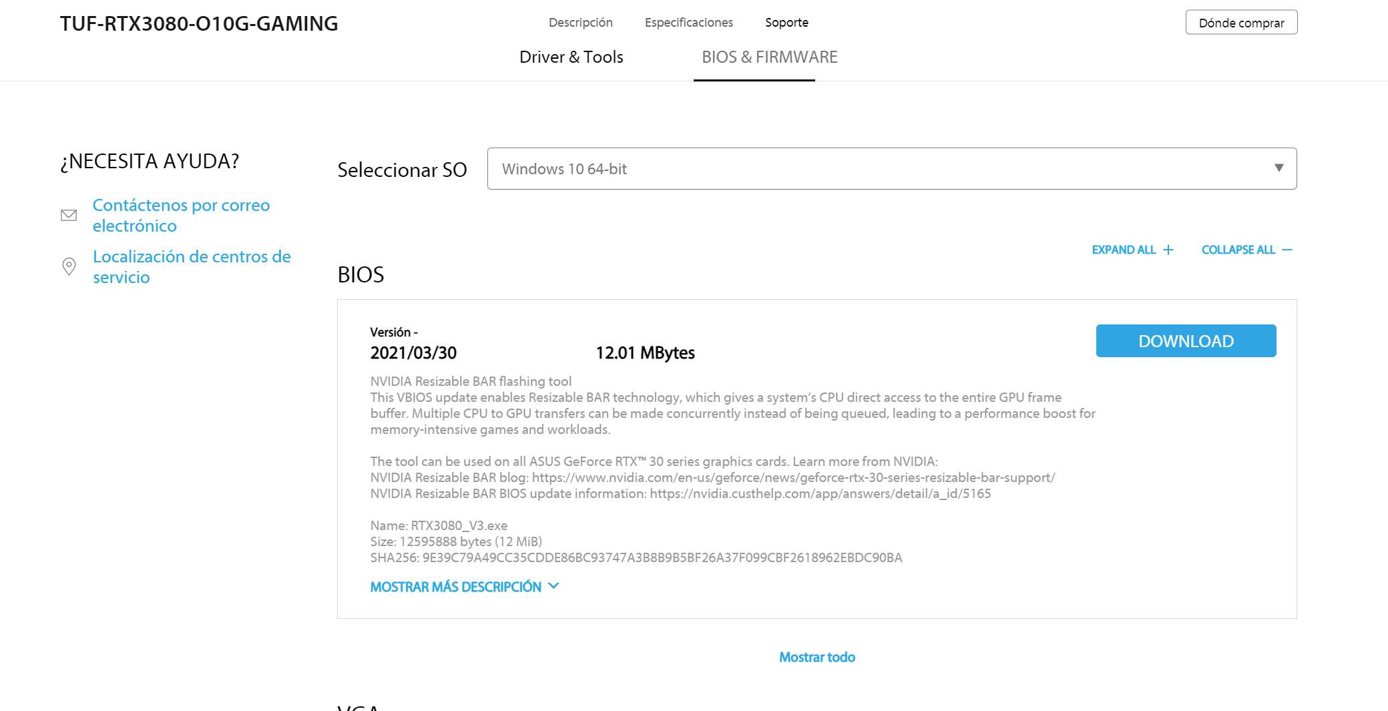
Task: Click the map pin location icon
Action: [x=69, y=266]
